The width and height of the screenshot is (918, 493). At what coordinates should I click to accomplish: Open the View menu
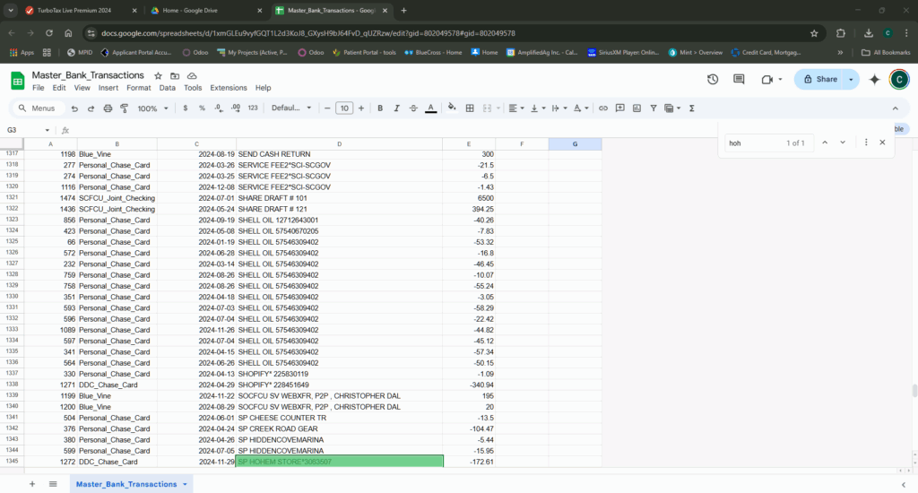[82, 88]
